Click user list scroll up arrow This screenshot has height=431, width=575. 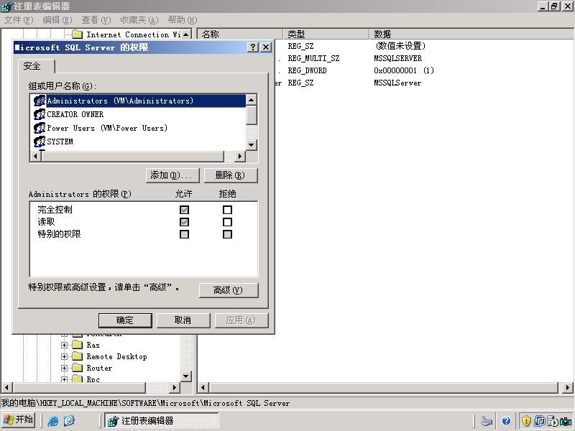pyautogui.click(x=251, y=100)
